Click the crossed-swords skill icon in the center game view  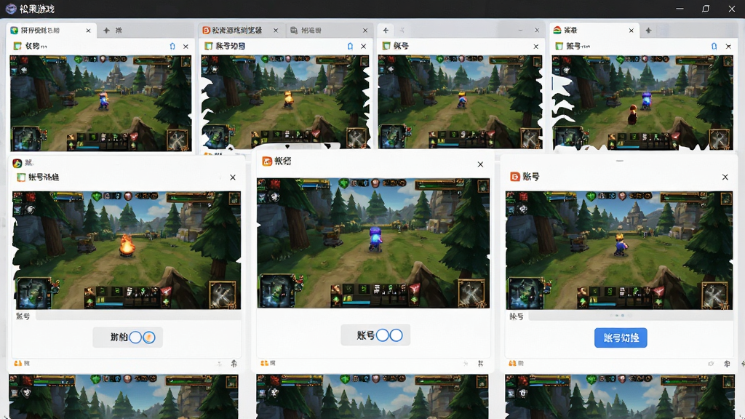pos(471,292)
